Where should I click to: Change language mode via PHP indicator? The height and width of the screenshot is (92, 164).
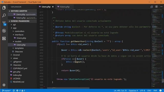coord(155,90)
